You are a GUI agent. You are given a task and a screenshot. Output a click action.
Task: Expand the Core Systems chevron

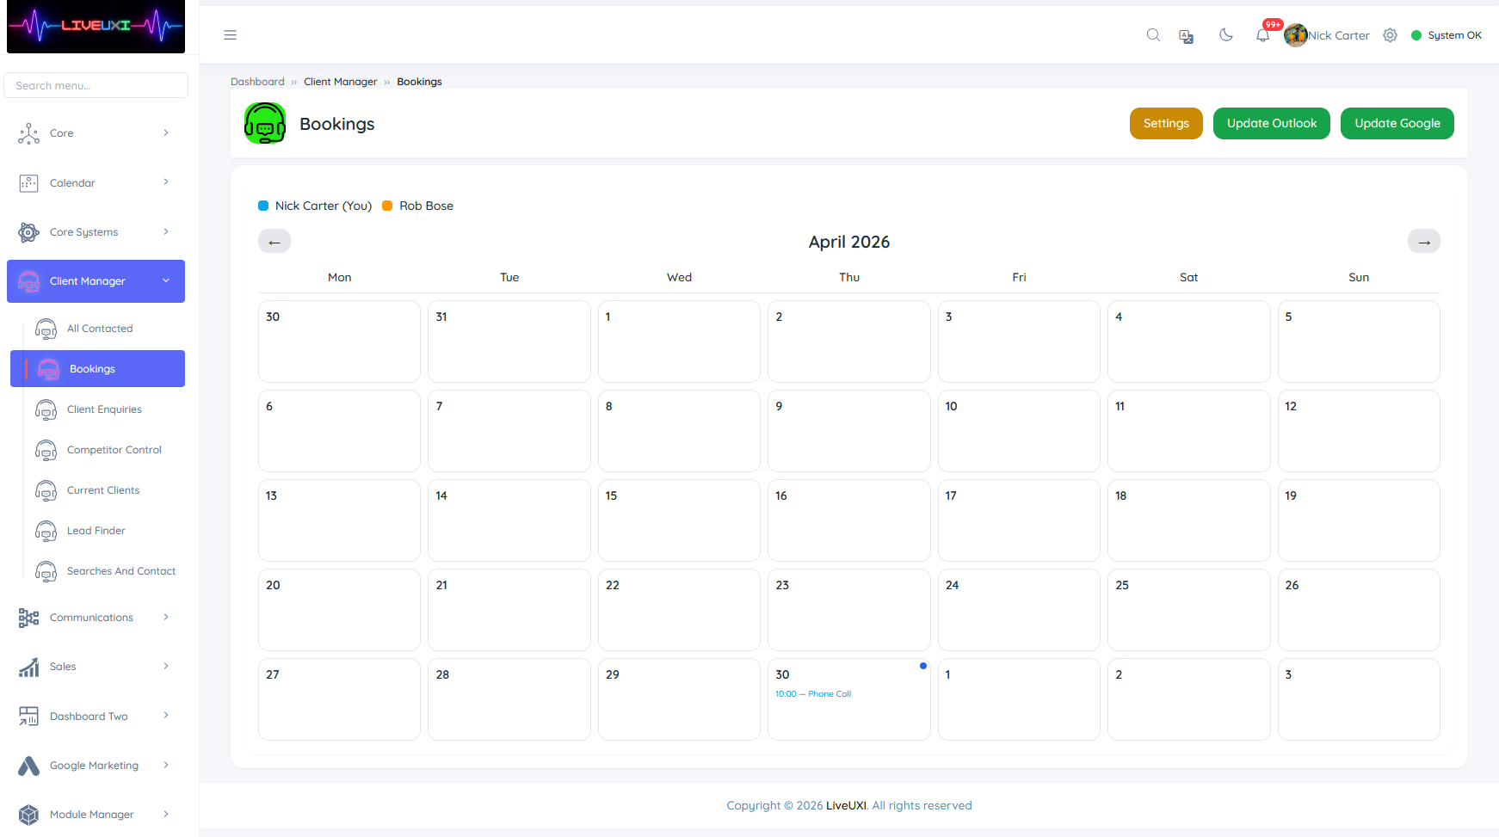[166, 231]
